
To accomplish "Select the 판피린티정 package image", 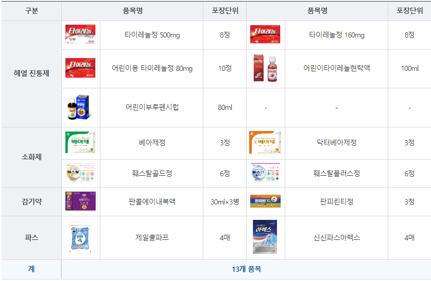I will tap(265, 201).
